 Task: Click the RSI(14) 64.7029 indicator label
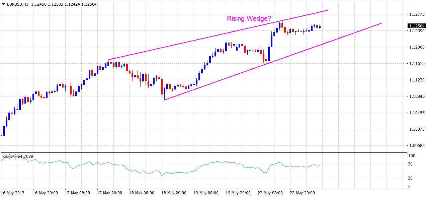18,156
